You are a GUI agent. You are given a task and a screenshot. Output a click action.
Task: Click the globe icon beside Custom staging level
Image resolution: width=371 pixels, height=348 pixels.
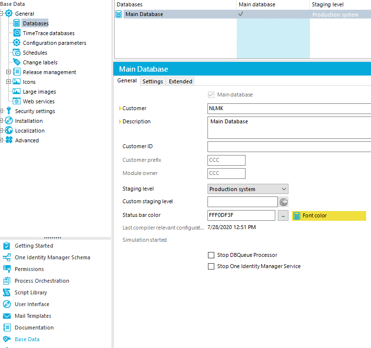click(283, 202)
